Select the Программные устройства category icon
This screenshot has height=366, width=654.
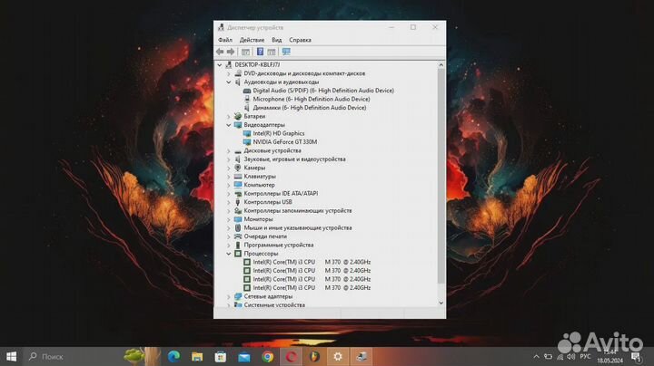[238, 245]
